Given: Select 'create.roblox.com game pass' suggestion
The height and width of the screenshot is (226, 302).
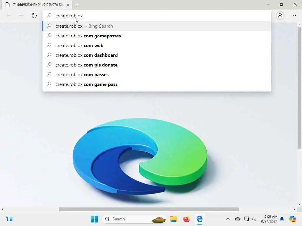Looking at the screenshot, I should pos(157,84).
